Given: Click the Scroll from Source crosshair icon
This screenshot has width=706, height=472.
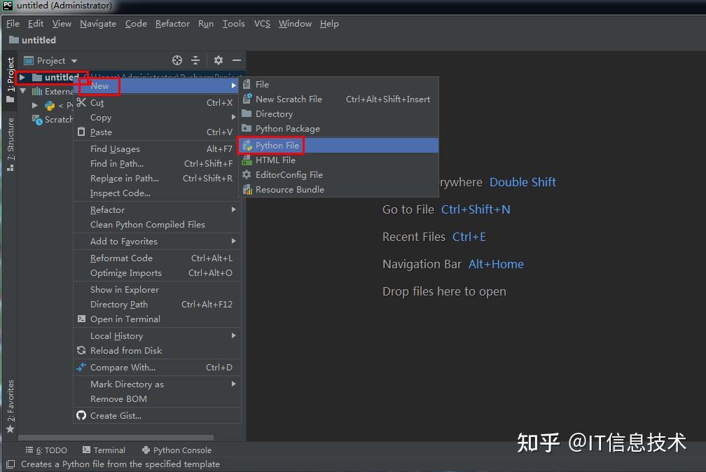Looking at the screenshot, I should (176, 60).
